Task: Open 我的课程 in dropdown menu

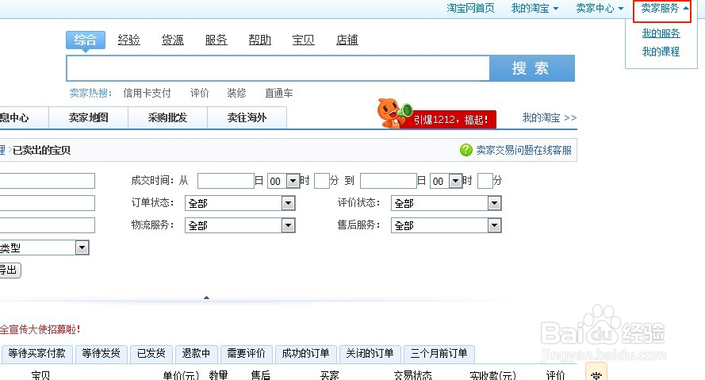Action: pyautogui.click(x=661, y=52)
